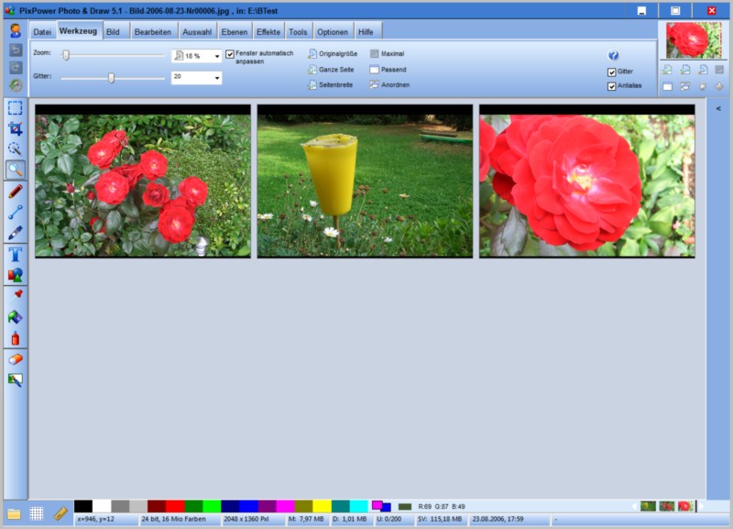The height and width of the screenshot is (529, 733).
Task: Toggle the Antialias checkbox
Action: coord(611,86)
